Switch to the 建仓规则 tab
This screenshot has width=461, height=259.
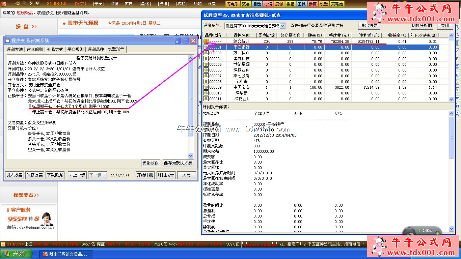point(35,50)
